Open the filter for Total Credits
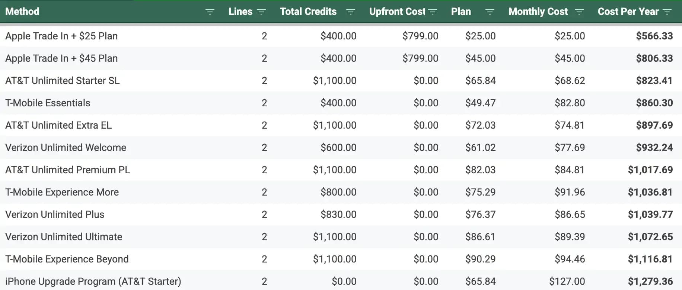 coord(351,12)
